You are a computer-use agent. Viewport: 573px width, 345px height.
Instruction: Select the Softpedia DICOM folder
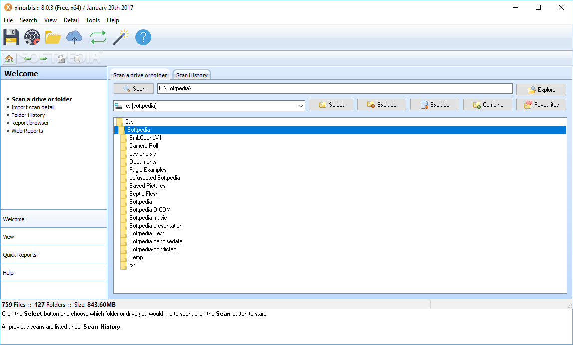tap(150, 210)
